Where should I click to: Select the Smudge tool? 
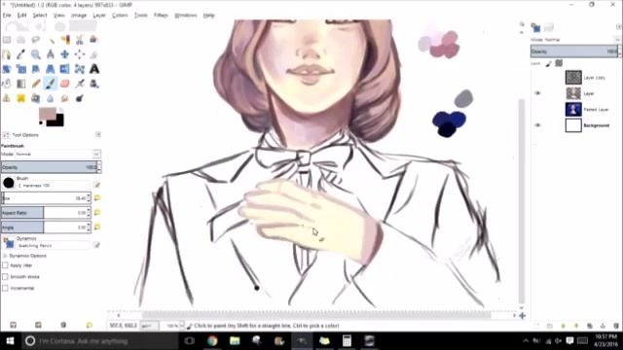pyautogui.click(x=65, y=98)
